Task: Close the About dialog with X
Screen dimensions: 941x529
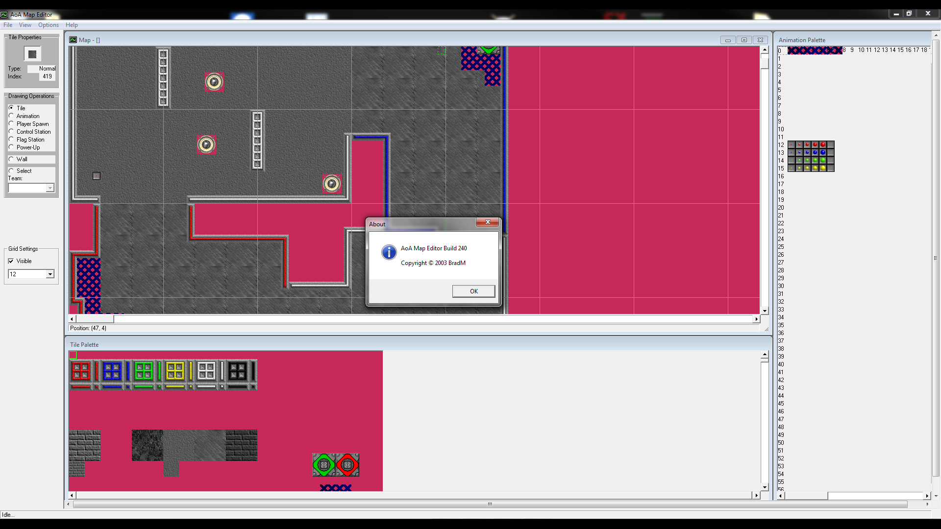Action: [x=488, y=222]
